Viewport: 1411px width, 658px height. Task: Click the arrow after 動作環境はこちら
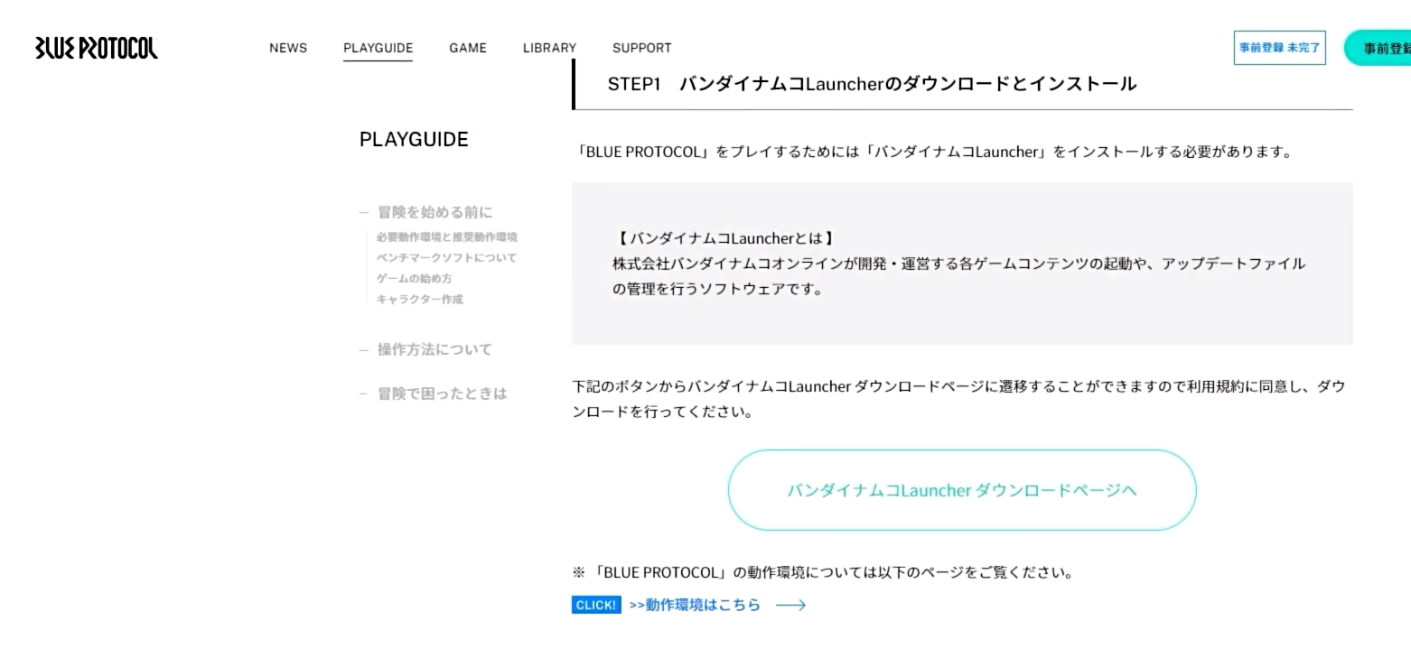(790, 605)
